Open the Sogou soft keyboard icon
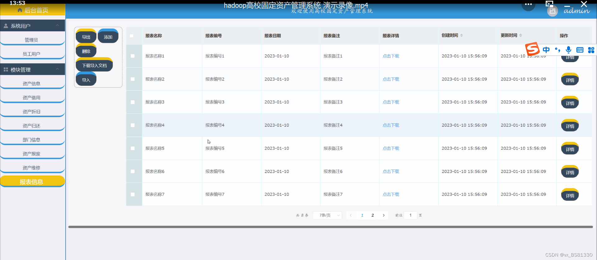 pyautogui.click(x=580, y=50)
